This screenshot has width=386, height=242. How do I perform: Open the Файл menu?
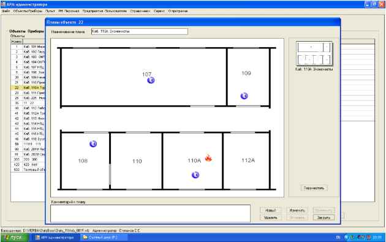(x=6, y=11)
